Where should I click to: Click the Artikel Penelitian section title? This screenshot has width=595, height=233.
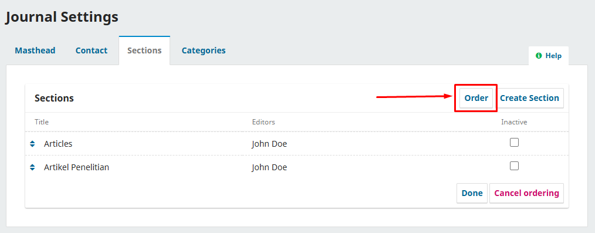click(77, 167)
